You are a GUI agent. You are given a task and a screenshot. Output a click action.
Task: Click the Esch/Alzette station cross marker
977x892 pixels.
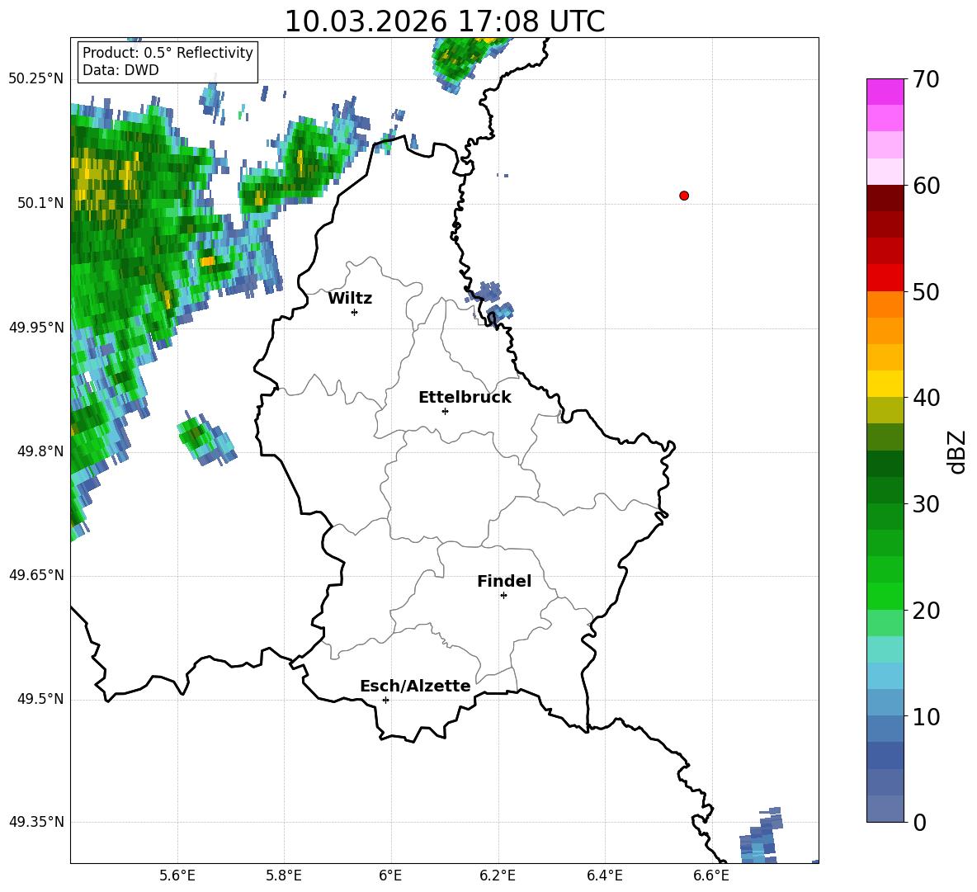tap(385, 700)
